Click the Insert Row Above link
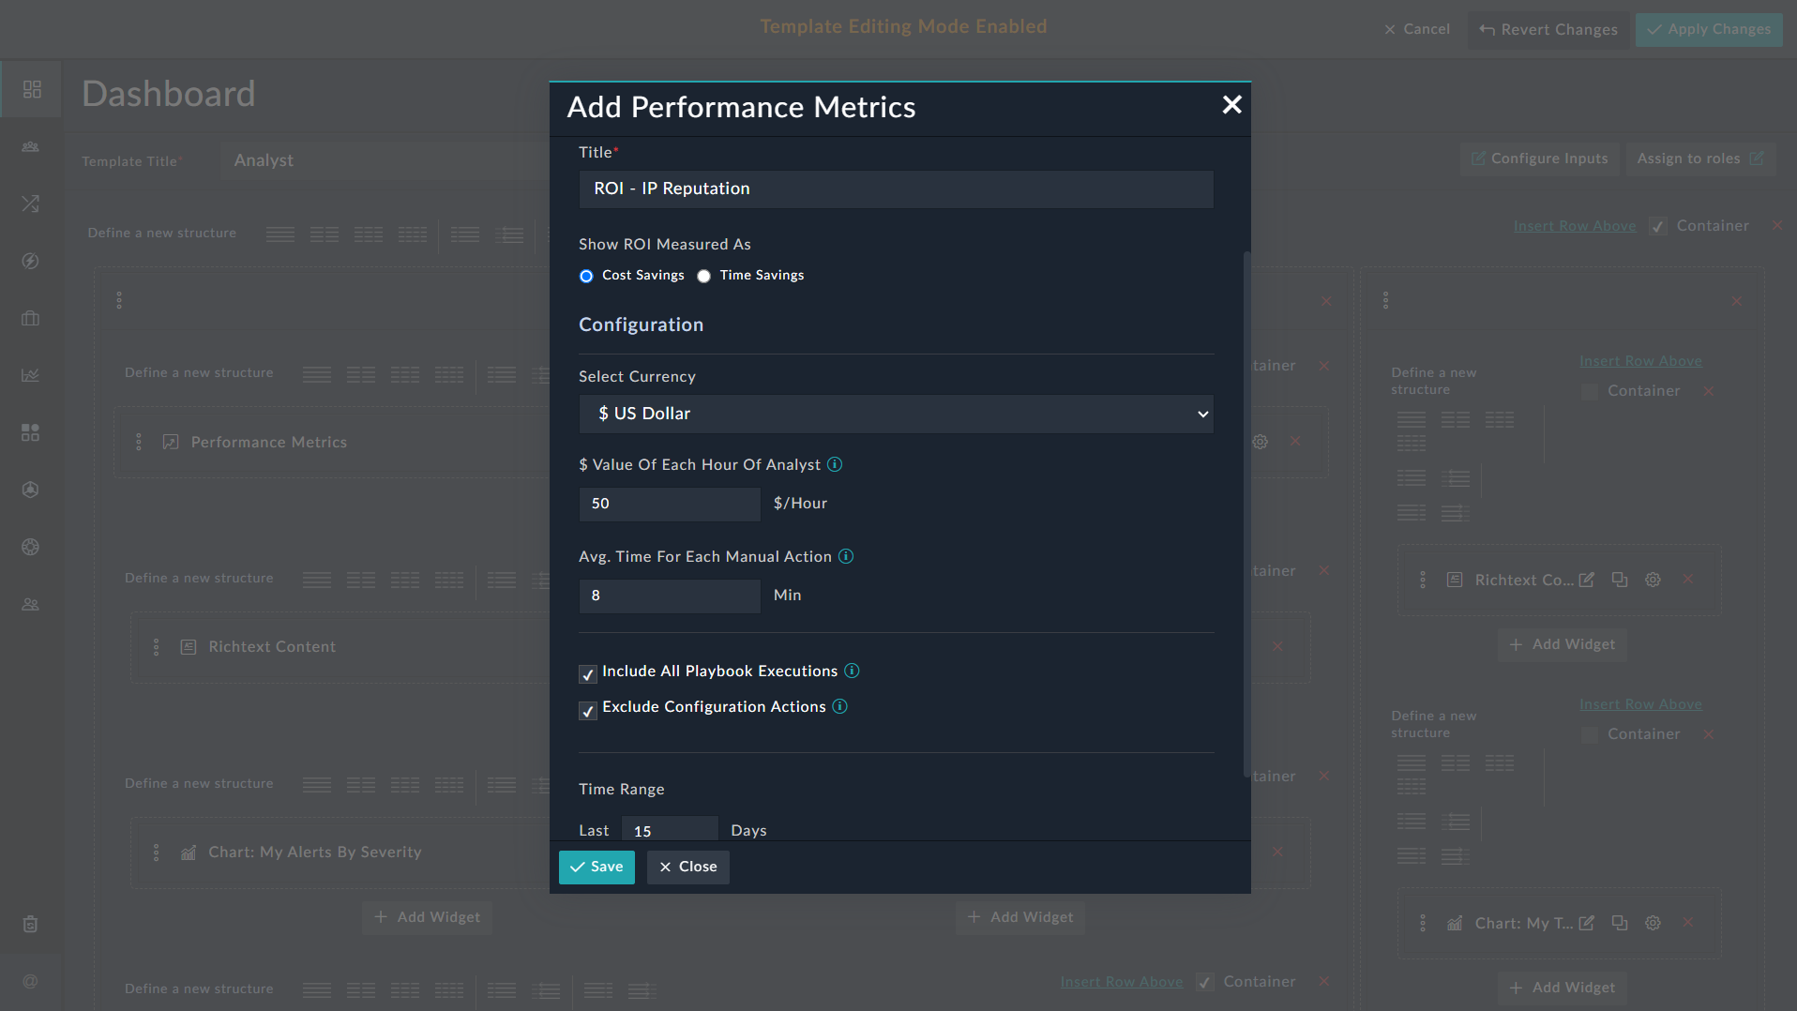The height and width of the screenshot is (1011, 1797). (x=1575, y=225)
